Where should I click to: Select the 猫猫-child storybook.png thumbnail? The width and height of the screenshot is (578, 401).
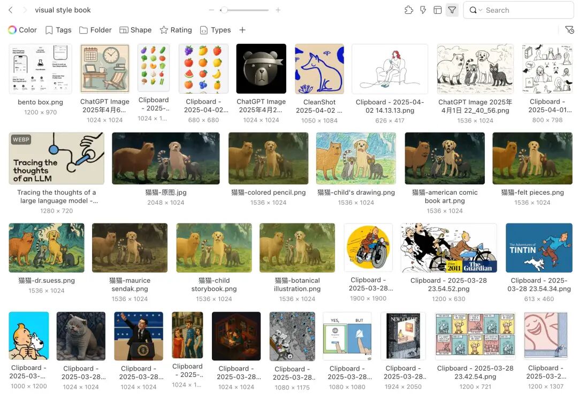click(x=214, y=248)
